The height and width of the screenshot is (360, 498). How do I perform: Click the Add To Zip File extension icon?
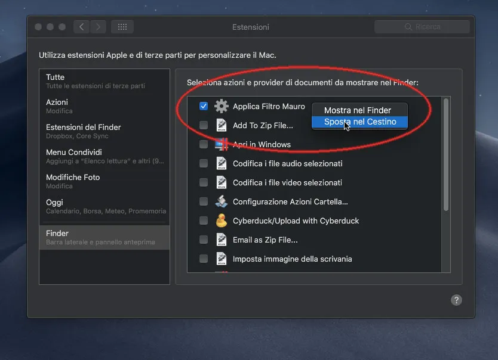pos(222,125)
